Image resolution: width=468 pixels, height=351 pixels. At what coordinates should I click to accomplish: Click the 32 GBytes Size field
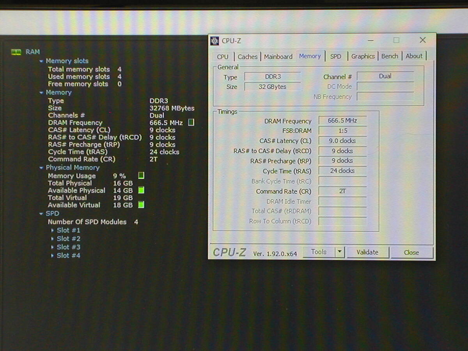pyautogui.click(x=273, y=87)
